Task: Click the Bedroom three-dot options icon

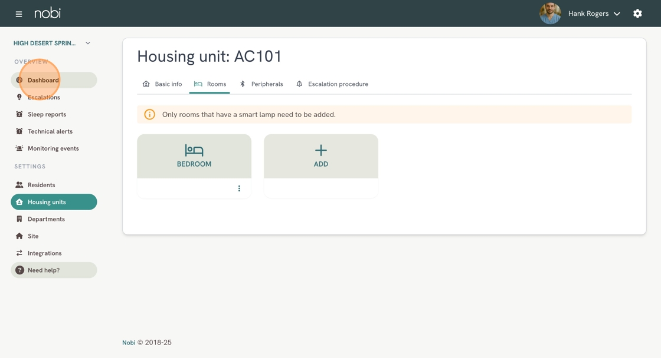Action: click(239, 188)
